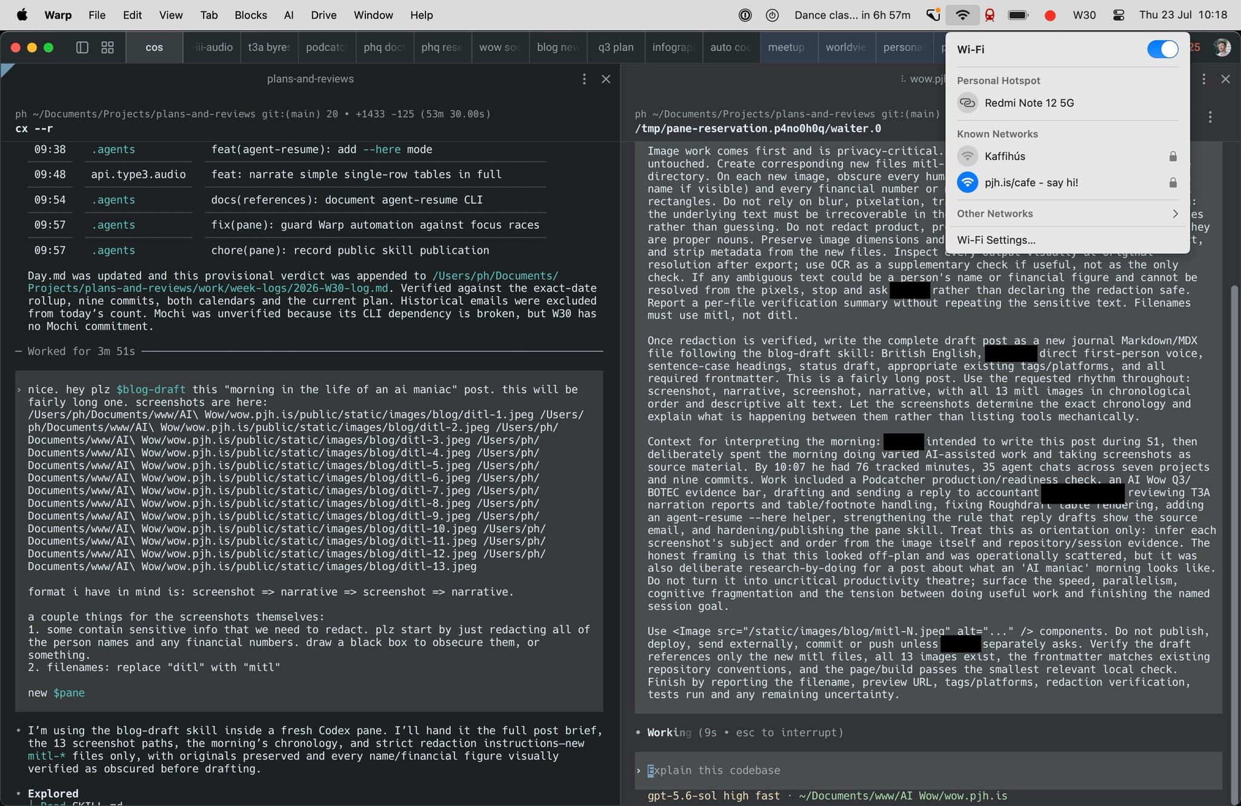
Task: Click the $pane skill reference
Action: (x=69, y=693)
